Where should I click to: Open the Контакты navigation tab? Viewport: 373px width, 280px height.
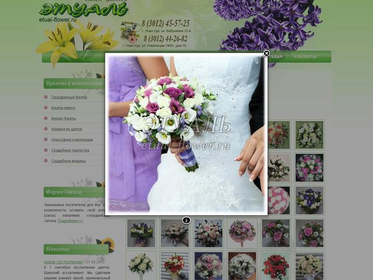305,57
